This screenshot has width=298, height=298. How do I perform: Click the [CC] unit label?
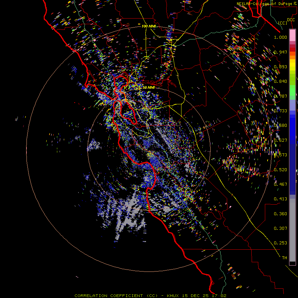pyautogui.click(x=283, y=23)
